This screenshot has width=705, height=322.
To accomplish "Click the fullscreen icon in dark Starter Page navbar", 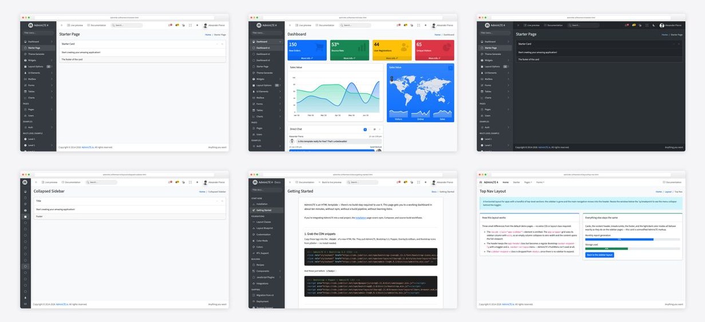I will [x=648, y=25].
